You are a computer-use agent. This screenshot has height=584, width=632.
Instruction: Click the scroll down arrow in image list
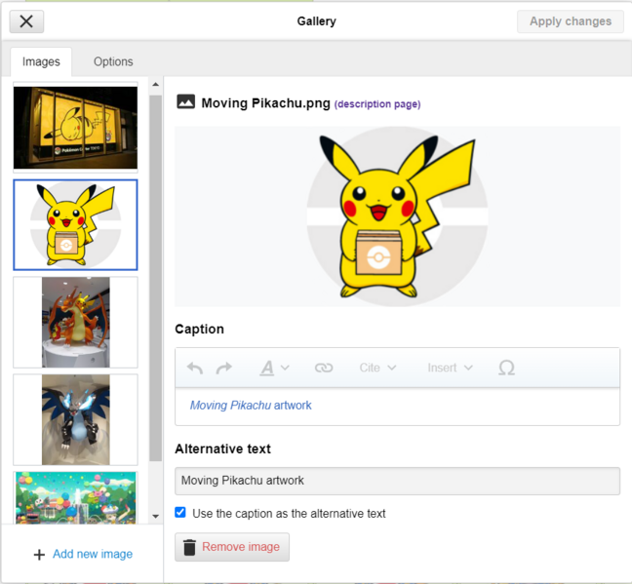tap(156, 516)
